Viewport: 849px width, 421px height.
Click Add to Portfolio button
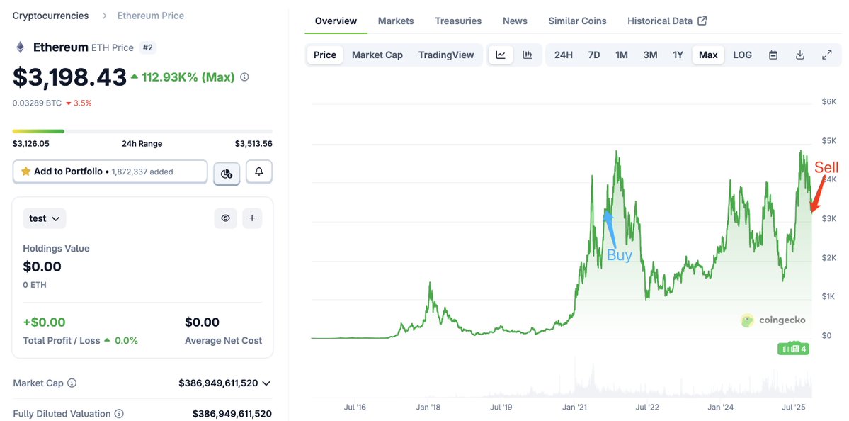(110, 172)
